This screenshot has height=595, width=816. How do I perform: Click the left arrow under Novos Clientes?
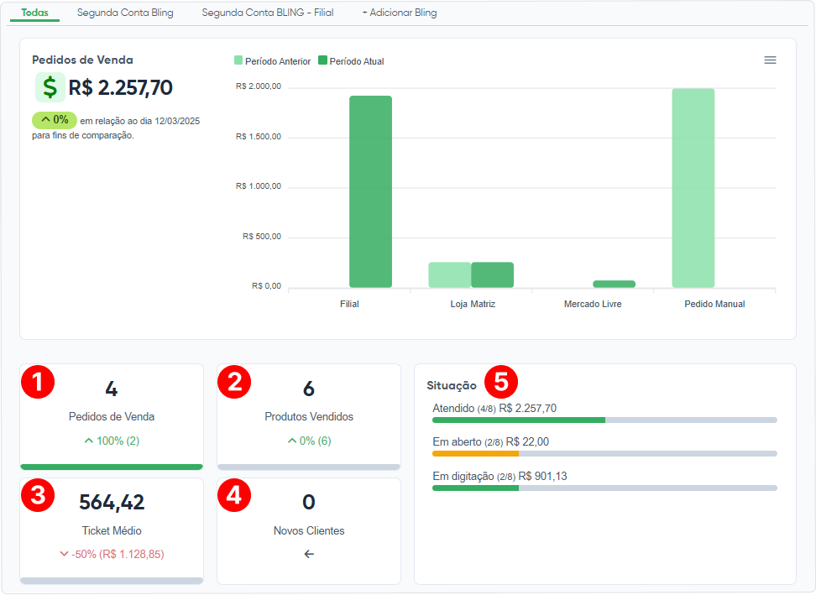point(309,554)
